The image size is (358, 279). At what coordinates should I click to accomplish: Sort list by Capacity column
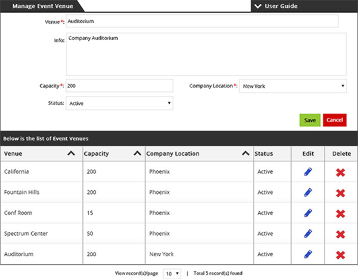click(137, 153)
